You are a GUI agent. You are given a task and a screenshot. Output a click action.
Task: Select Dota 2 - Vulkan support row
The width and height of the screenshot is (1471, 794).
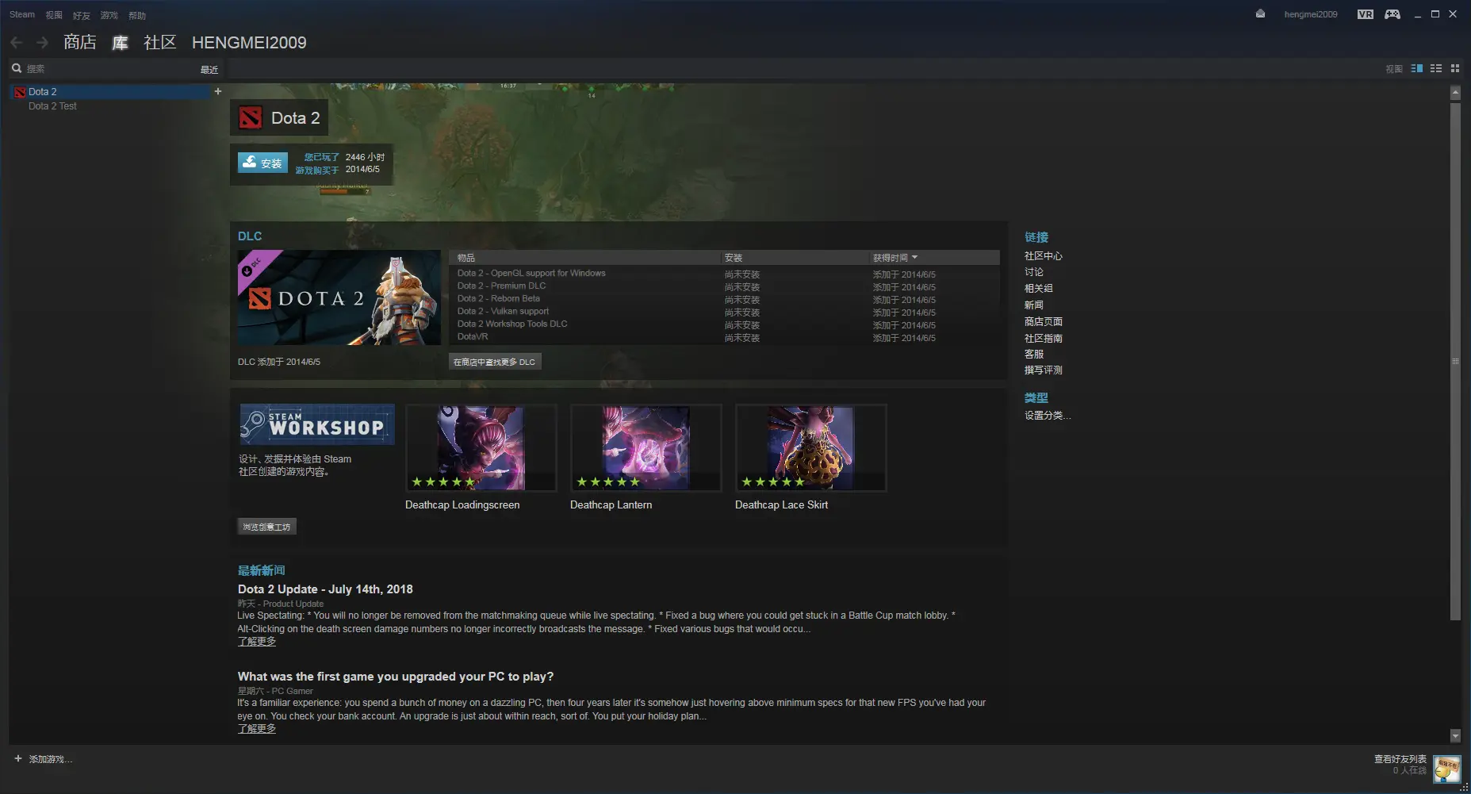(x=724, y=312)
